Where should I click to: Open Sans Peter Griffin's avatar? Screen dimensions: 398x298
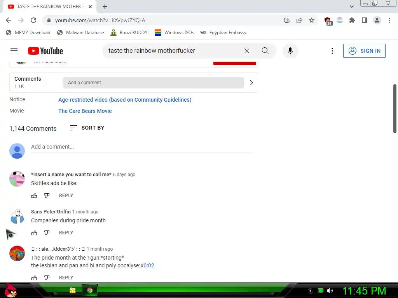17,216
